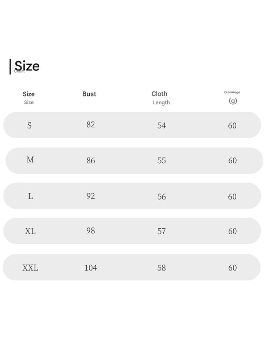Click bust value 98 in XL row
This screenshot has height=352, width=264.
(91, 231)
